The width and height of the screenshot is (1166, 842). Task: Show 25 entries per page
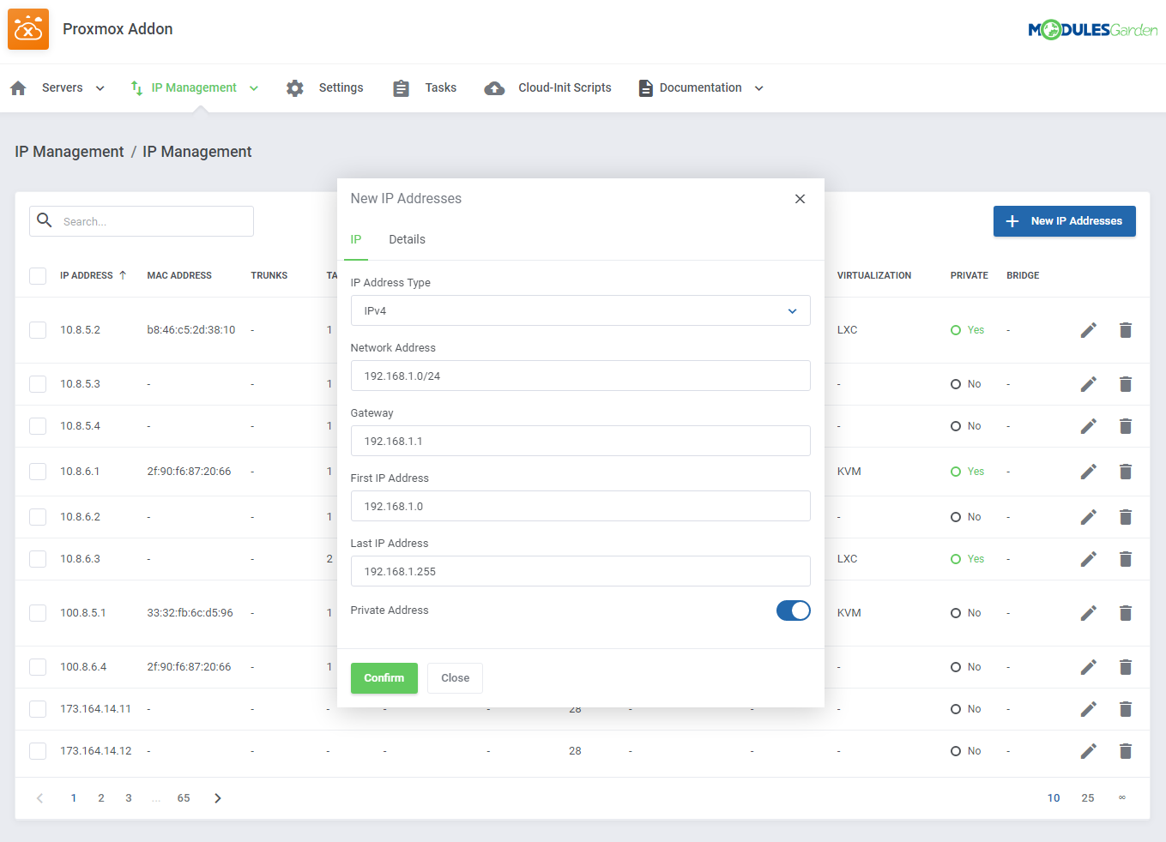coord(1087,798)
